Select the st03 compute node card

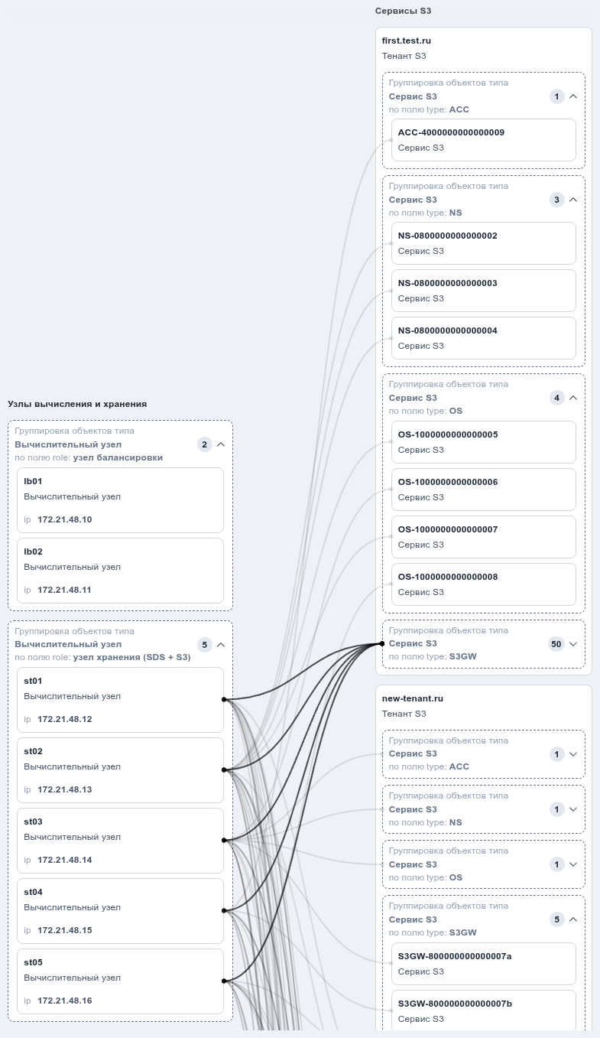[120, 841]
